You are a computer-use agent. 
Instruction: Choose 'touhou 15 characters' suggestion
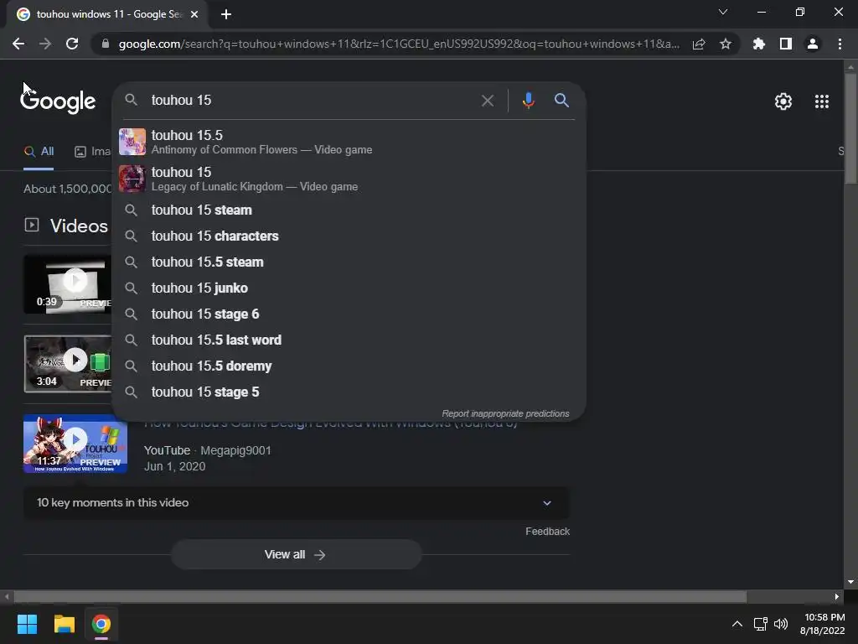tap(349, 236)
